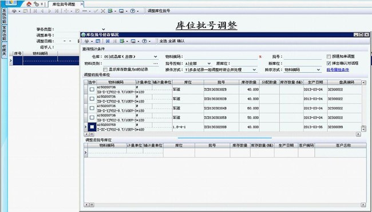Click the delete minus icon in main toolbar

85,11
